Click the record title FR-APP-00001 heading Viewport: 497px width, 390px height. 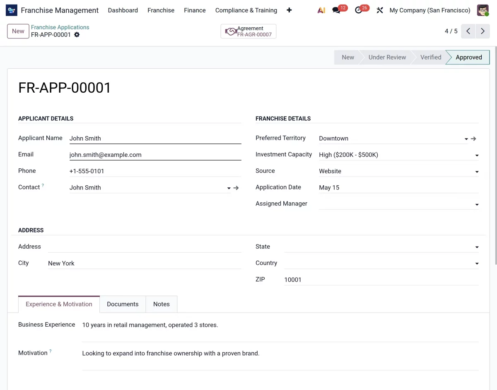coord(65,88)
